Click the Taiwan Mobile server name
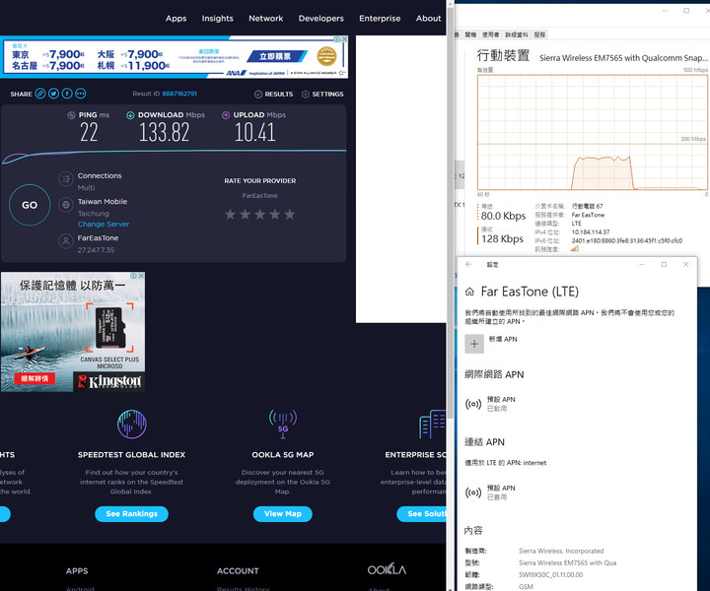710x591 pixels. [x=103, y=201]
